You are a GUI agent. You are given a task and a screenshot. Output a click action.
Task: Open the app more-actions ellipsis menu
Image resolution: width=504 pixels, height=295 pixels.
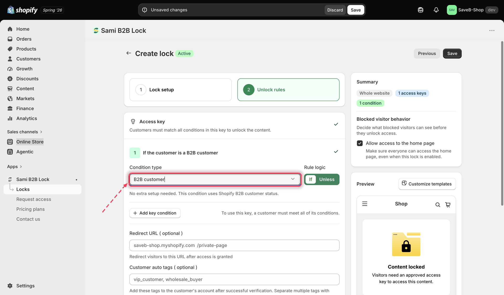click(x=492, y=31)
